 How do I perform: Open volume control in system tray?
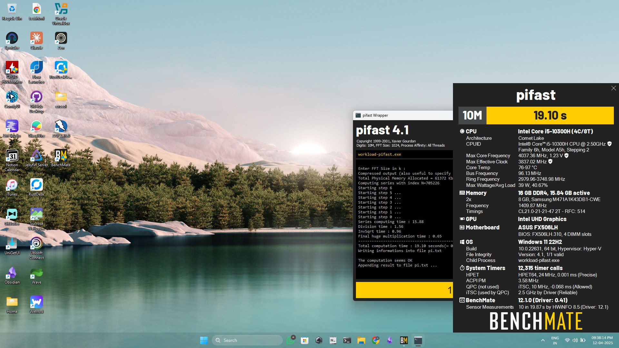click(x=575, y=340)
